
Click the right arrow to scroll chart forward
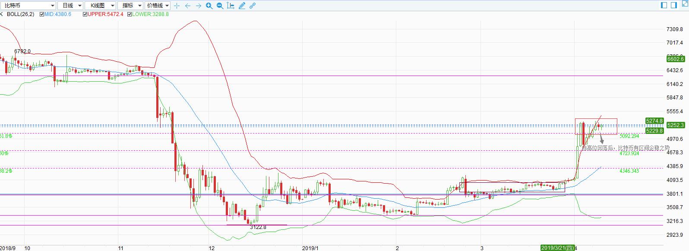point(199,6)
